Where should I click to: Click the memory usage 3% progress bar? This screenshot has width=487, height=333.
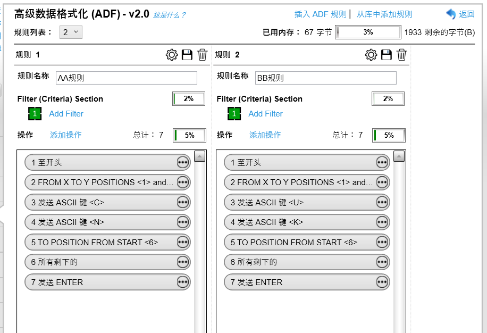(x=368, y=32)
